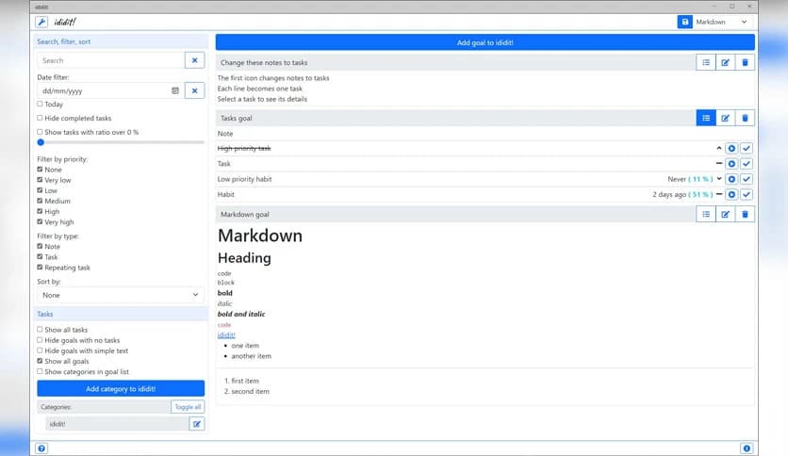788x456 pixels.
Task: Uncheck the Repeating task type filter
Action: 40,268
